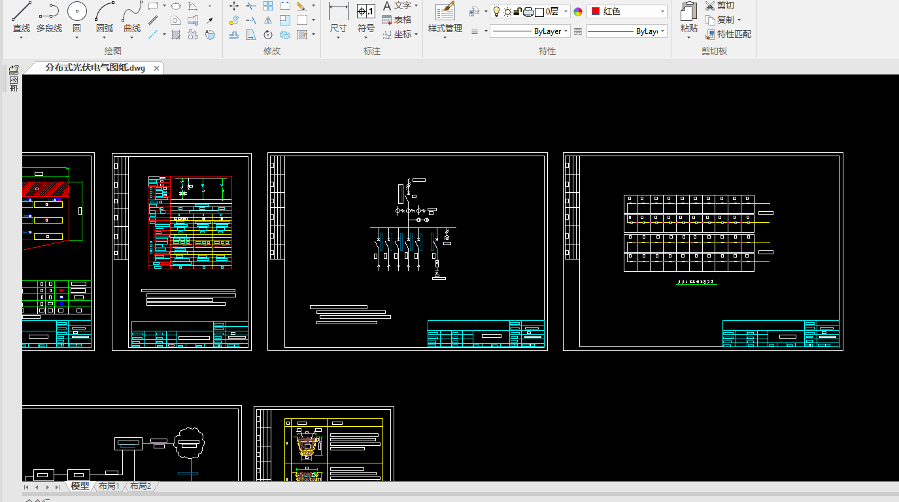Toggle the layer lock padlock icon
This screenshot has width=899, height=502.
click(x=517, y=12)
